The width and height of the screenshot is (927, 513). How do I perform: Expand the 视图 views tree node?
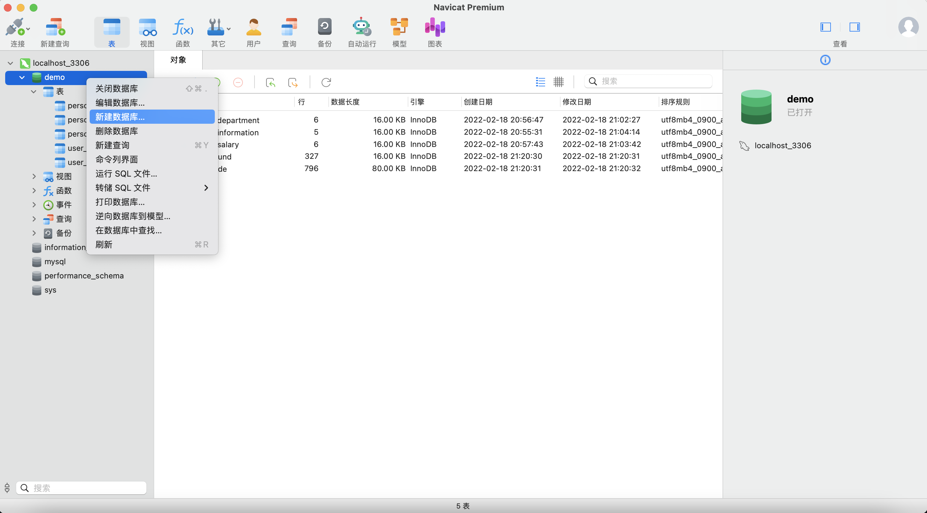tap(34, 177)
